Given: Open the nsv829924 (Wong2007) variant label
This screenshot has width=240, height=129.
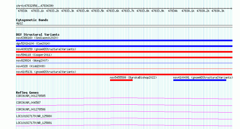Looking at the screenshot, I should click(x=32, y=60).
